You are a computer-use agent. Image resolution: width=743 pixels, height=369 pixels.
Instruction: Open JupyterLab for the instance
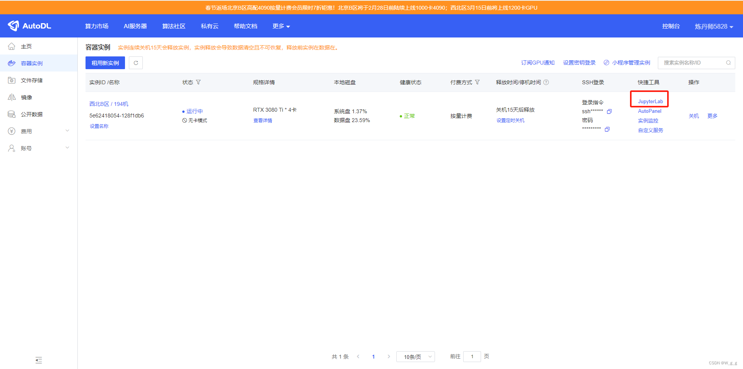[x=649, y=101]
